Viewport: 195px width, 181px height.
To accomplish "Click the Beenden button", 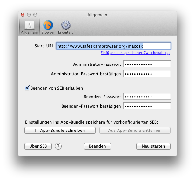I will pos(97,146).
